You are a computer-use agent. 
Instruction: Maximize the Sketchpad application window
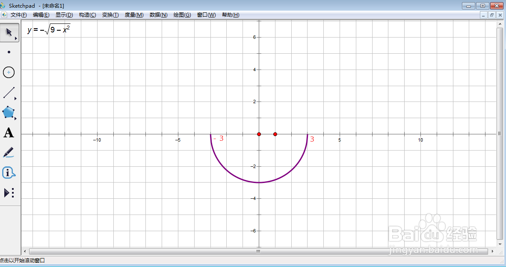(482, 6)
